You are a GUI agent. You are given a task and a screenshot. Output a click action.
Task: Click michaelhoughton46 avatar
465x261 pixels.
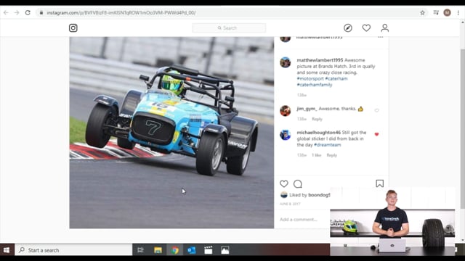coord(285,135)
